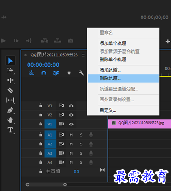The width and height of the screenshot is (171, 191).
Task: Toggle sync lock on V1 track
Action: (x=61, y=124)
